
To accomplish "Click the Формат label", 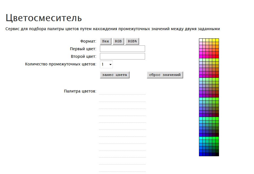I will (88, 41).
